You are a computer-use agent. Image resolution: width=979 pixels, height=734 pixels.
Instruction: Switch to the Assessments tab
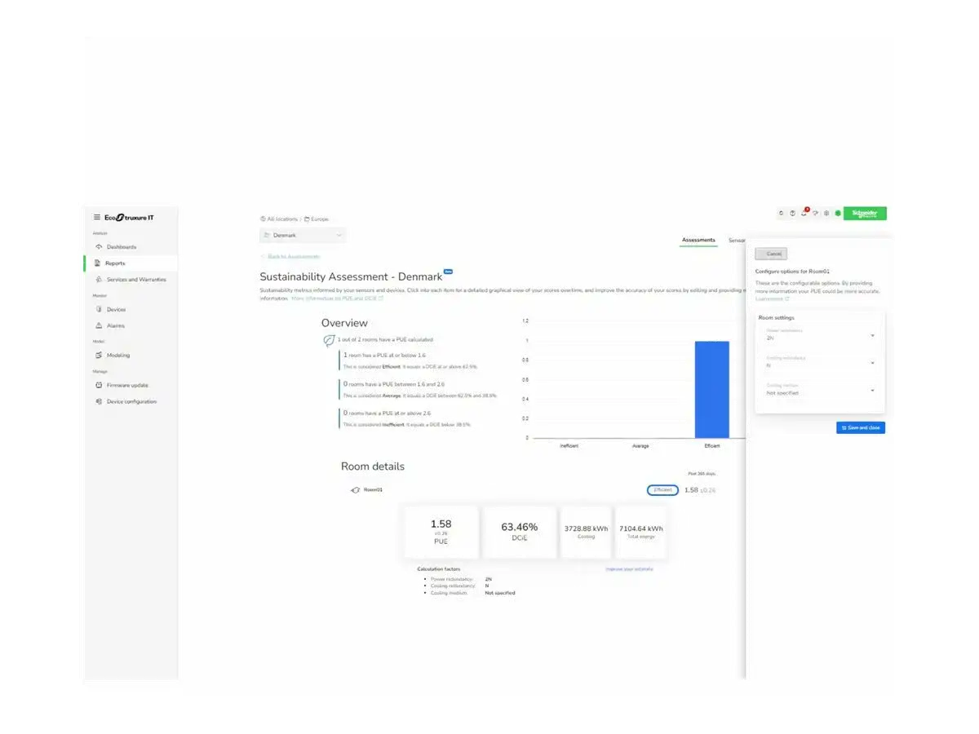click(698, 241)
